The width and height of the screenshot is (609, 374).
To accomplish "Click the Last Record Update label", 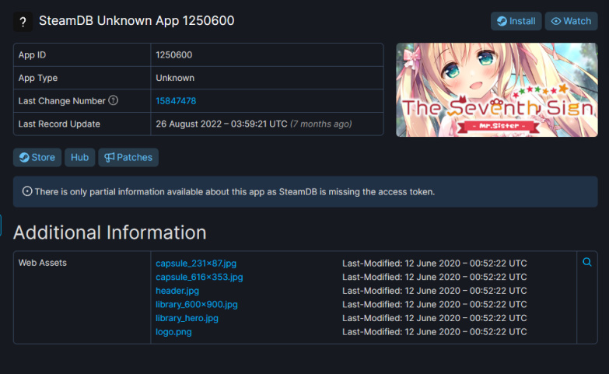I will click(59, 124).
